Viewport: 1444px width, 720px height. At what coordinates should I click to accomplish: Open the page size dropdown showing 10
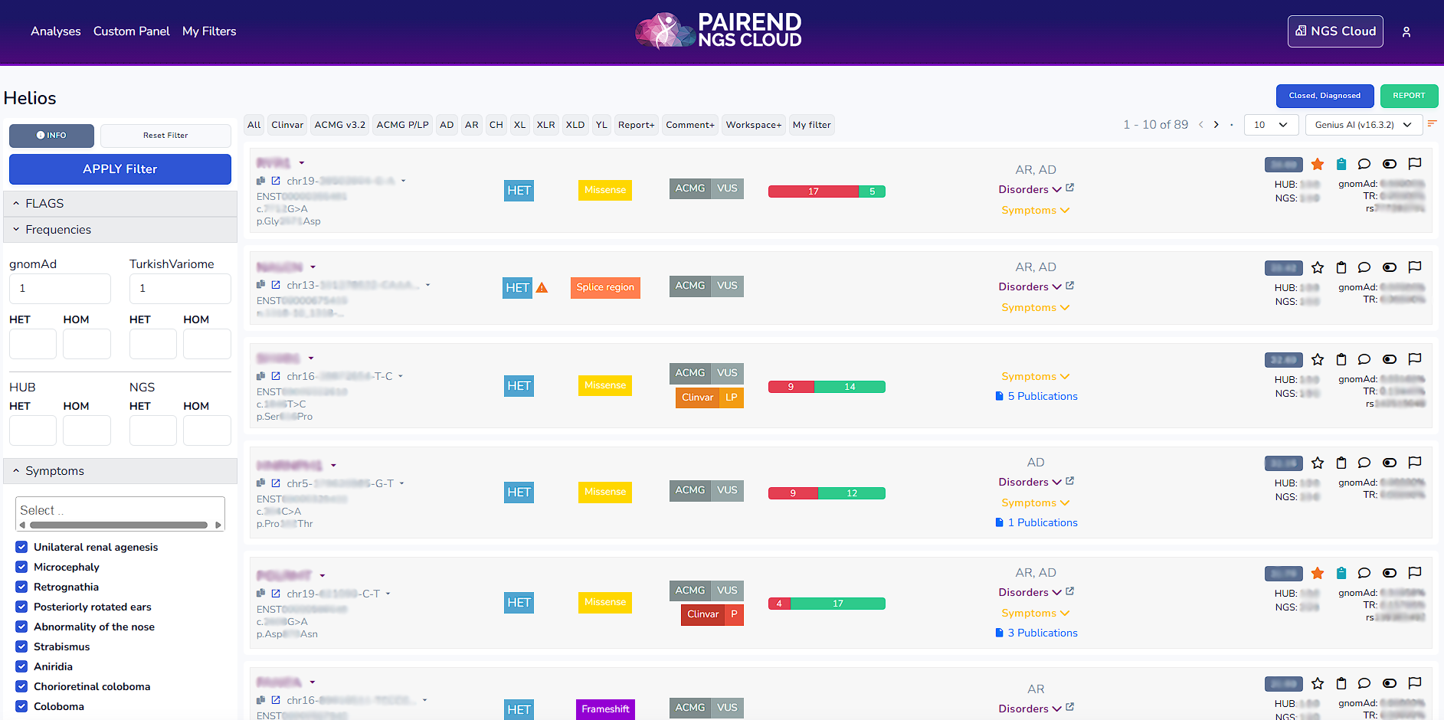(1271, 125)
